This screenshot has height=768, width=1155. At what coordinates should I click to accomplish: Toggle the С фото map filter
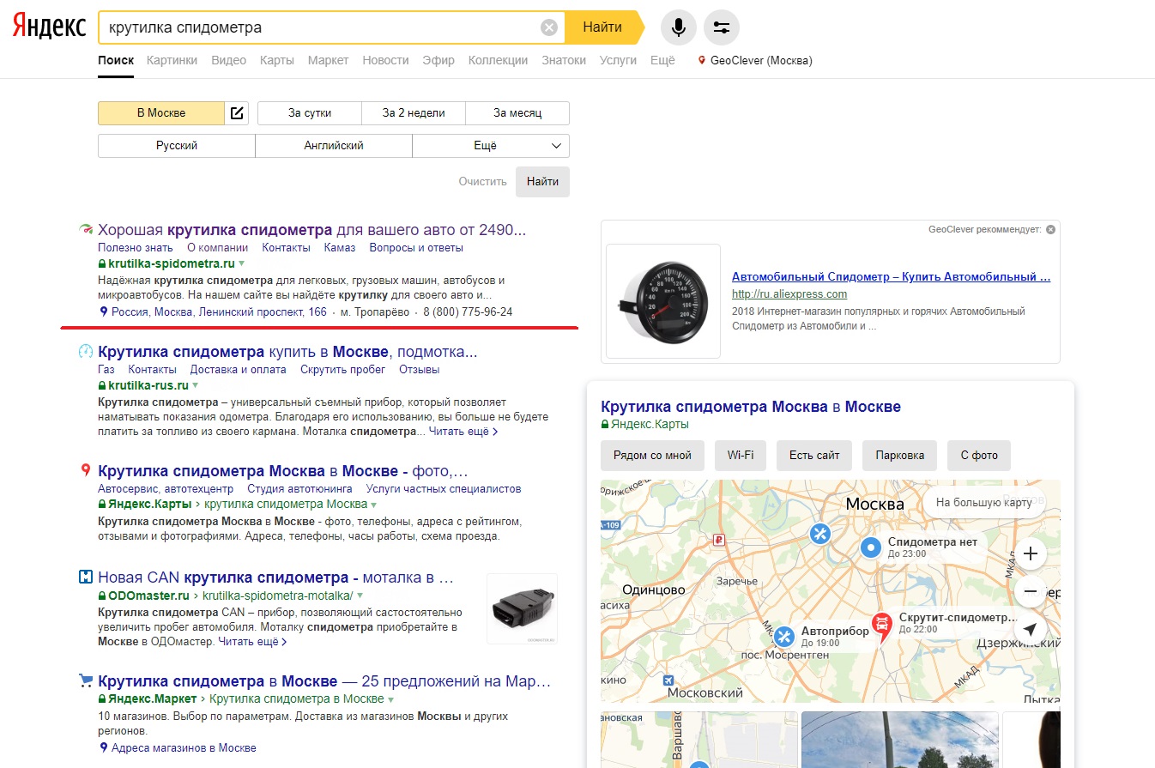pos(979,455)
